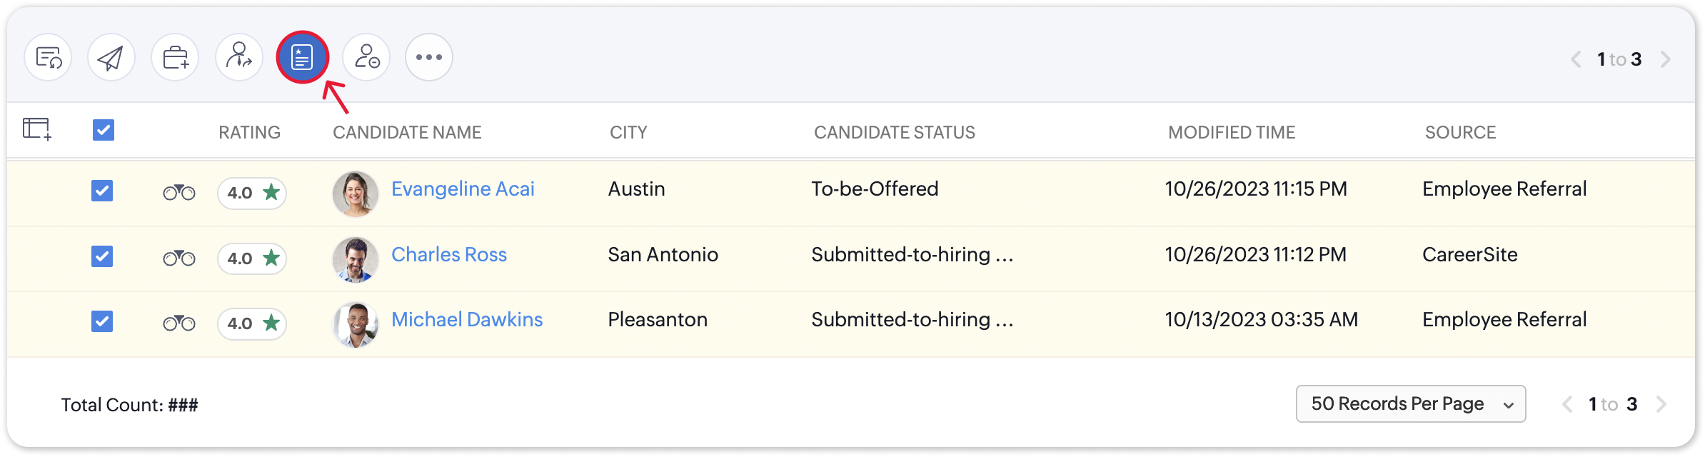This screenshot has width=1705, height=457.
Task: Click the briefcase with plus icon
Action: tap(175, 57)
